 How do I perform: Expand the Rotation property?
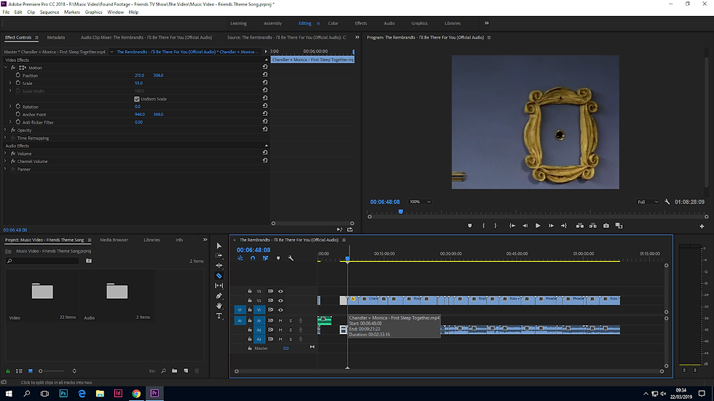coord(10,106)
